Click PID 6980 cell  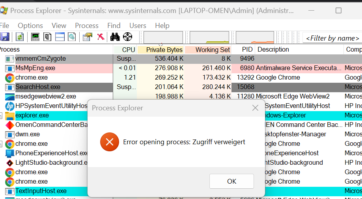pos(247,69)
